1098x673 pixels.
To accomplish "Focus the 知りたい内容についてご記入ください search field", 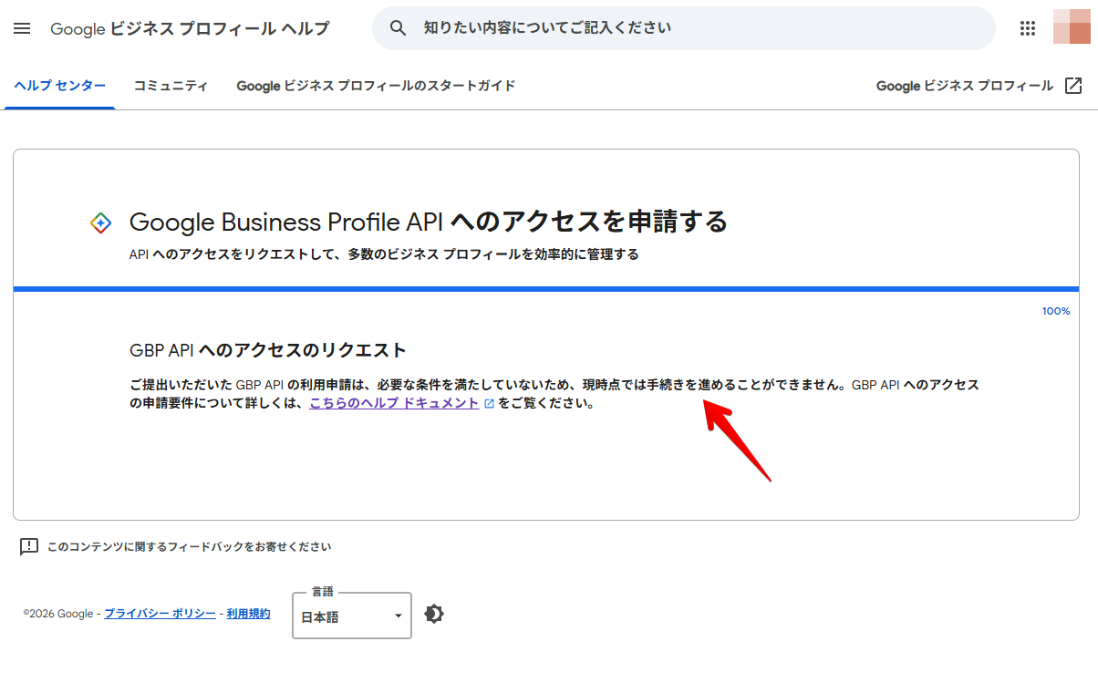I will 684,28.
